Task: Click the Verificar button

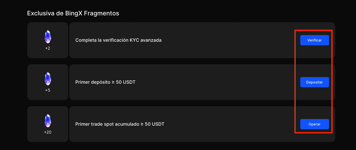Action: (x=314, y=40)
